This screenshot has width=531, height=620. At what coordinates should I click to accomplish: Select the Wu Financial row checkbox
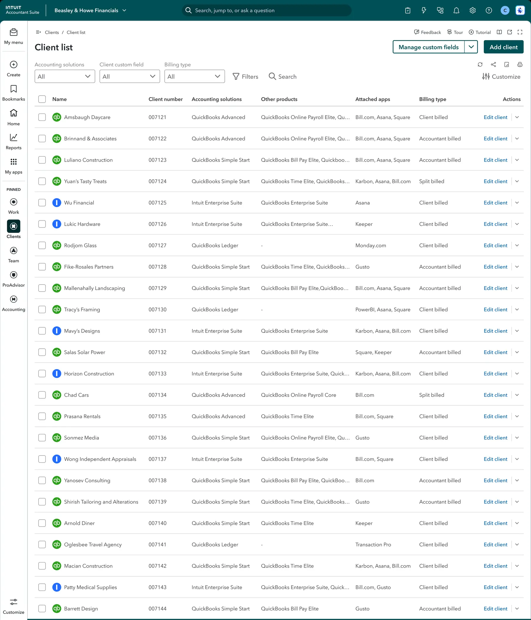coord(42,203)
